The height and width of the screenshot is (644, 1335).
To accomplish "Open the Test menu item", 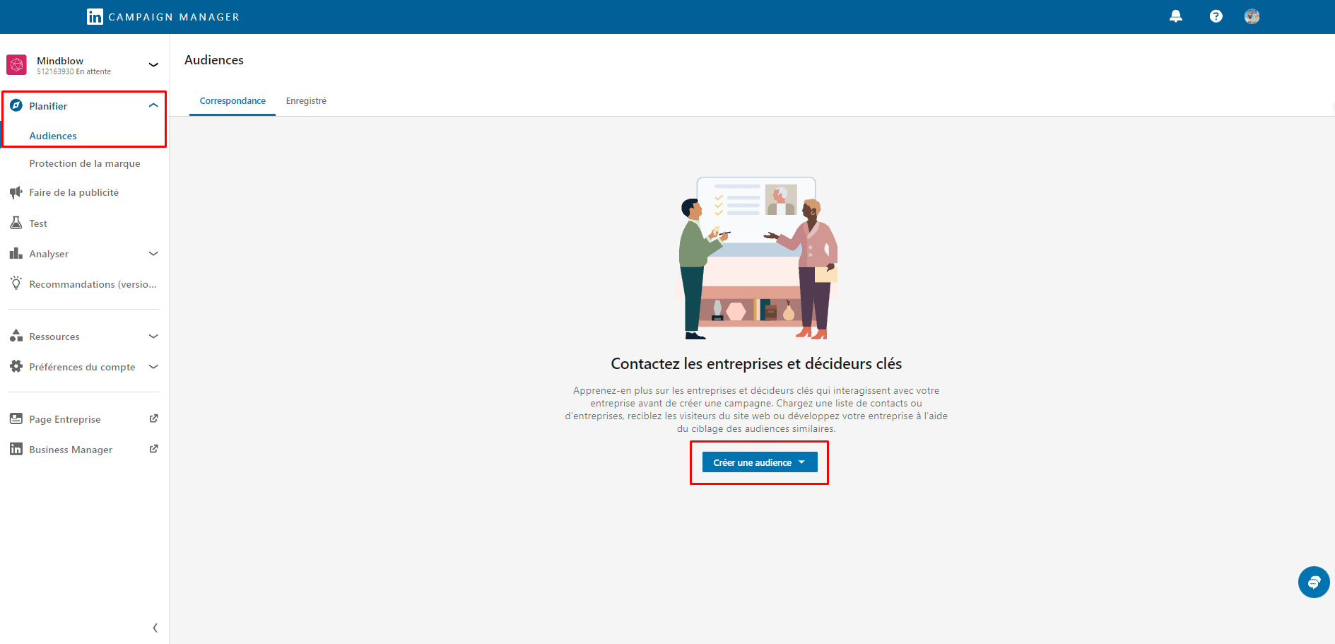I will pyautogui.click(x=38, y=223).
